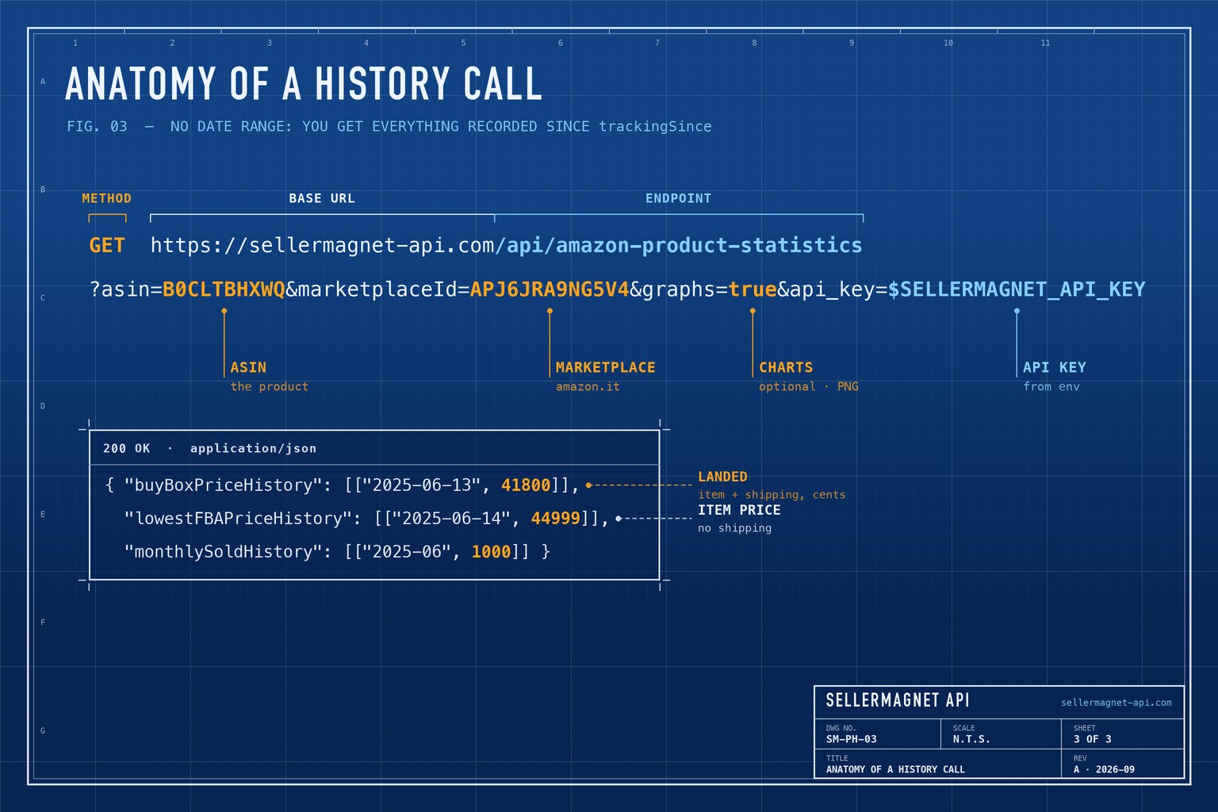Viewport: 1218px width, 812px height.
Task: Click the "$SELLERMAGNET_API_KEY" placeholder
Action: (x=1017, y=289)
